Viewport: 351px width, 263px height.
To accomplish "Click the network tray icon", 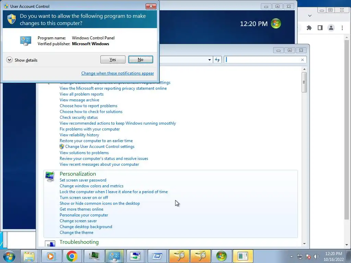I will point(300,256).
